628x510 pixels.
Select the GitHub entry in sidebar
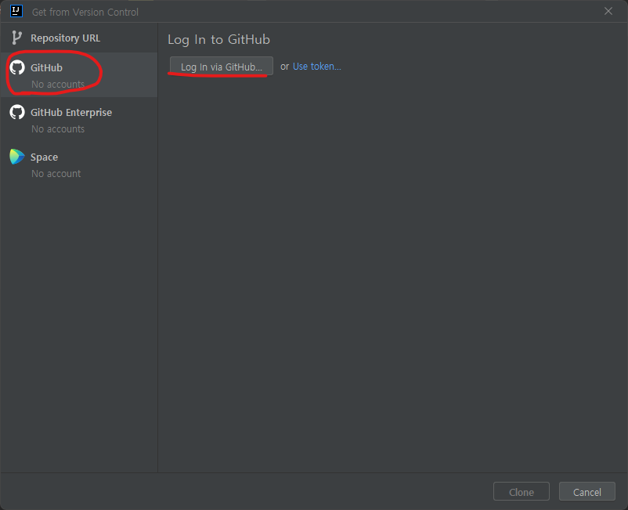tap(79, 75)
